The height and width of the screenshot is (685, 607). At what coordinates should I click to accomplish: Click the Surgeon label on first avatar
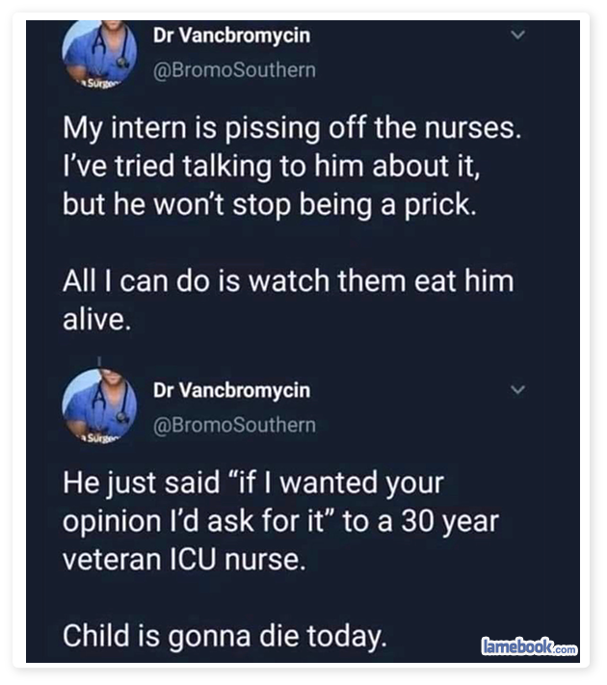pyautogui.click(x=97, y=83)
